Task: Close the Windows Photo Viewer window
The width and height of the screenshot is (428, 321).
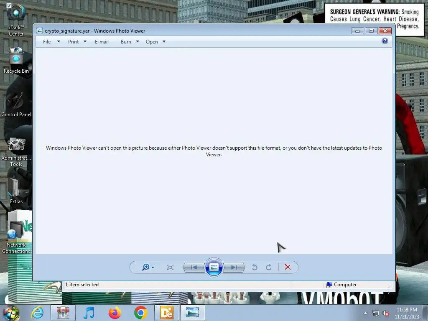Action: coord(385,31)
